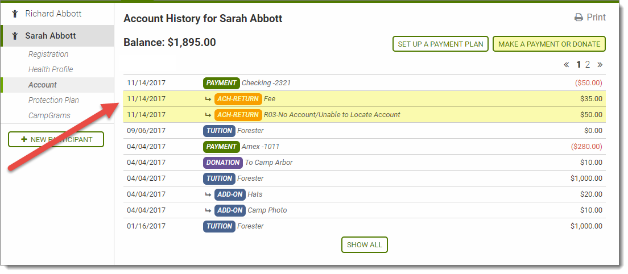Screen dimensions: 628x274
Task: Click the orange ACH-RETURN badge for Fee
Action: pos(238,99)
